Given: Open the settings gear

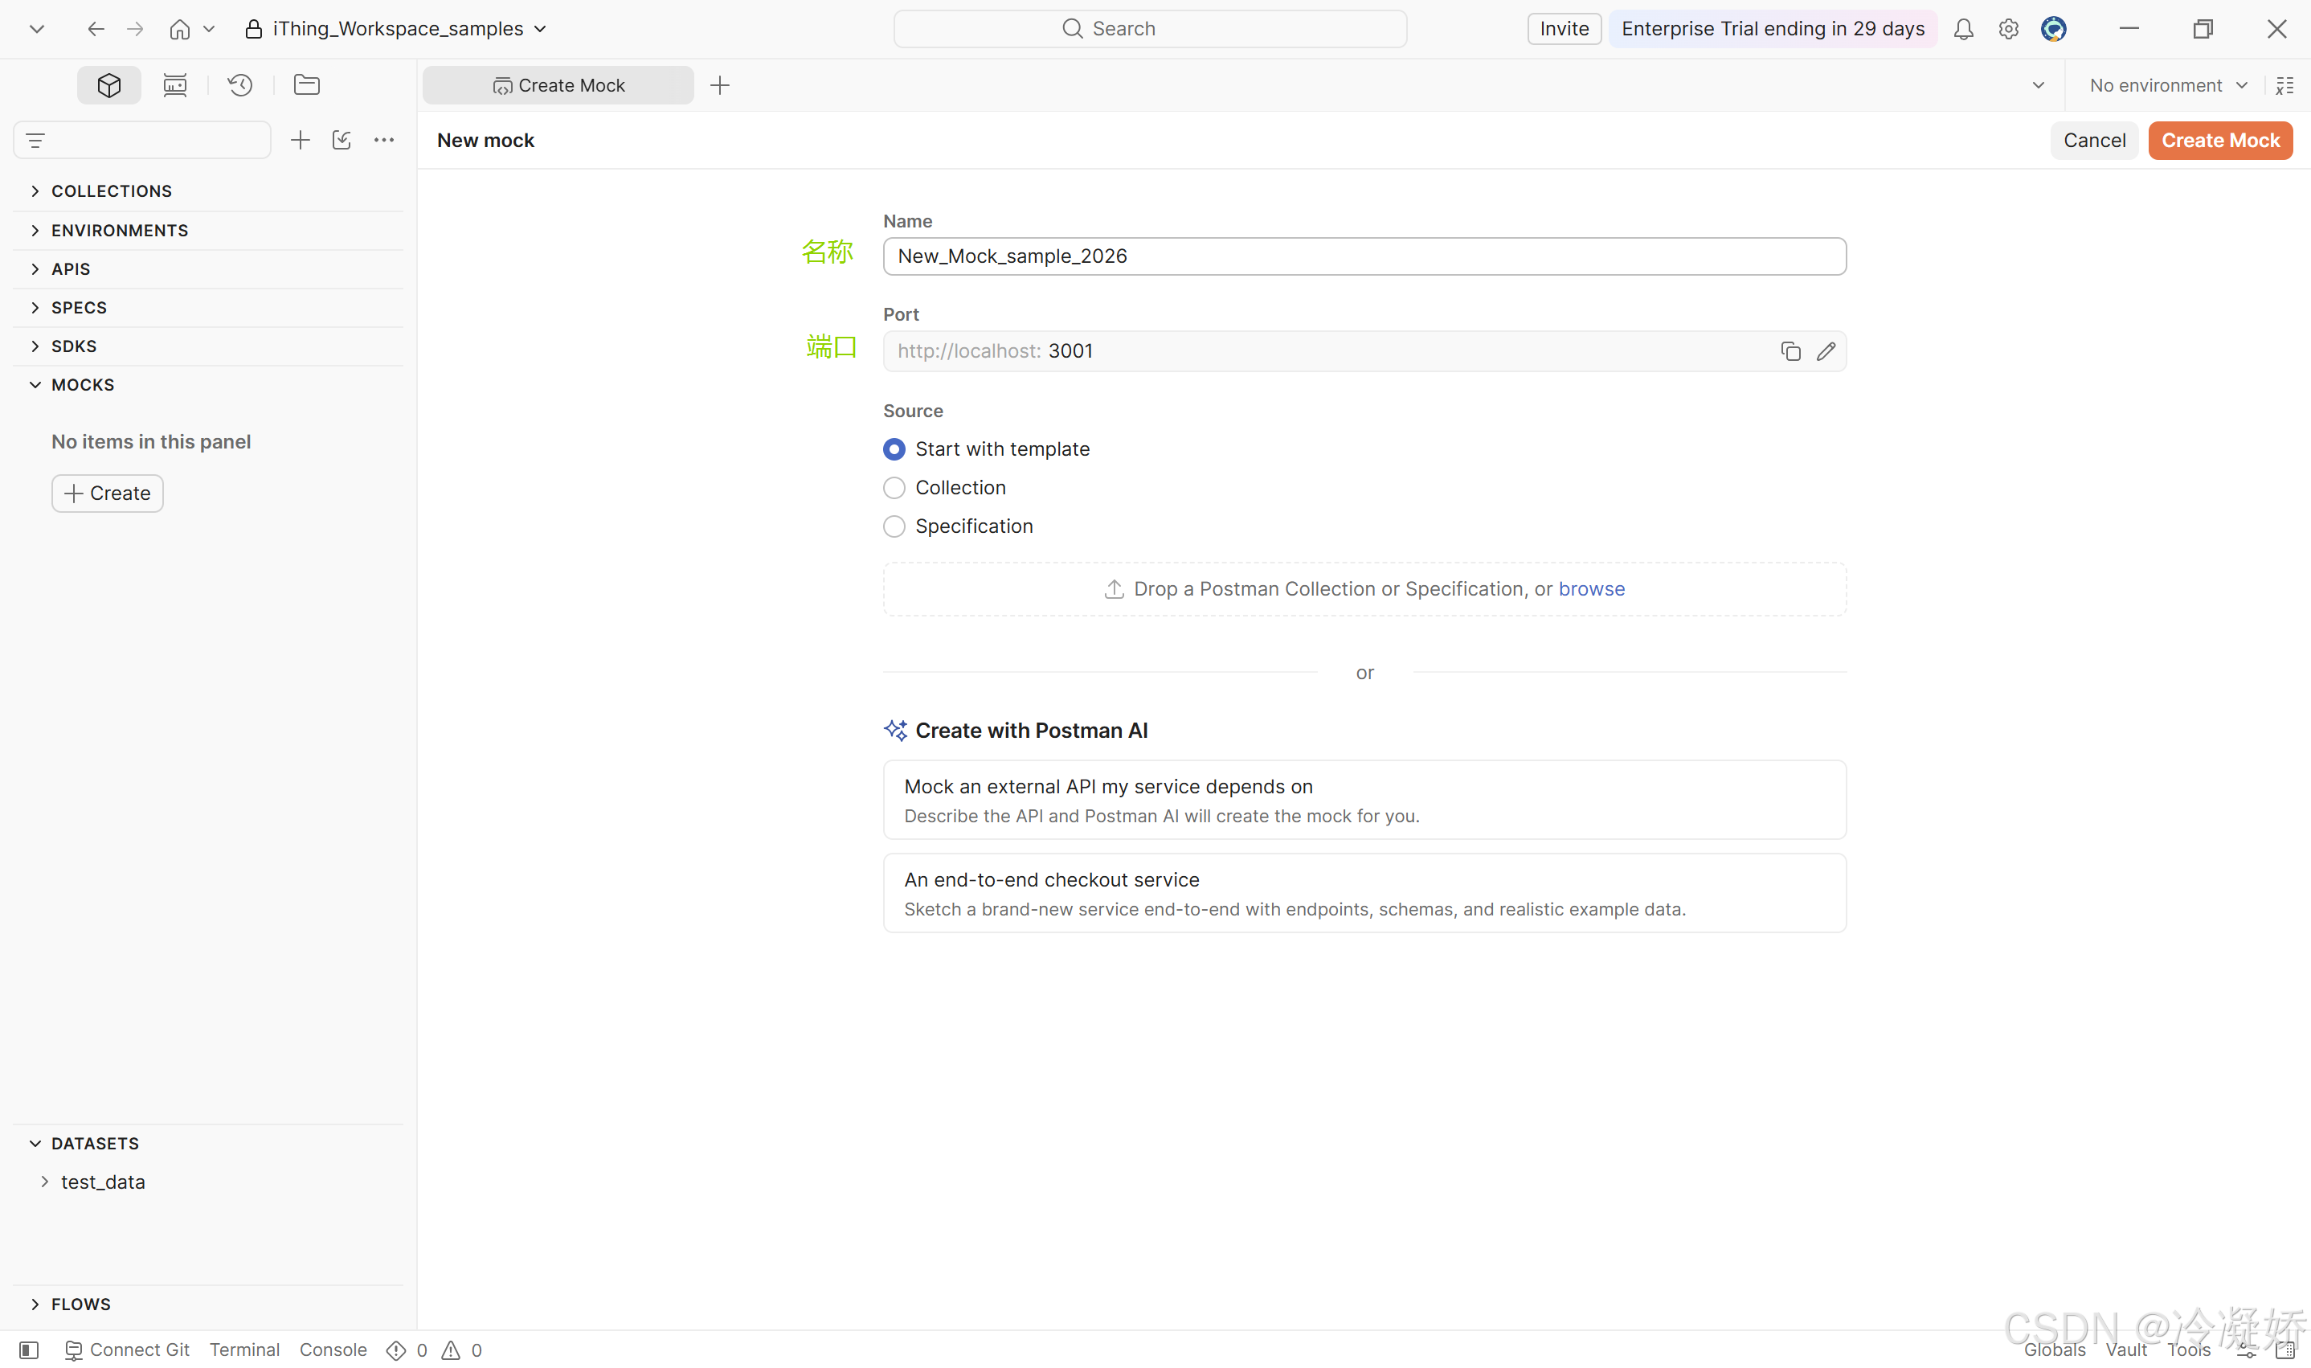Looking at the screenshot, I should 2009,29.
